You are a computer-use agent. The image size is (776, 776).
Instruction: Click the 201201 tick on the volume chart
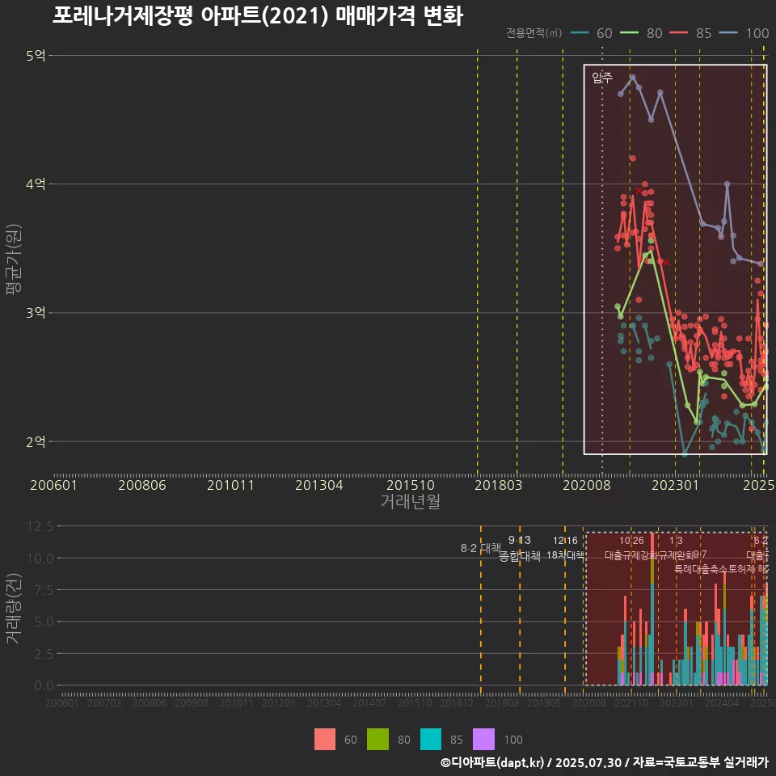point(279,702)
